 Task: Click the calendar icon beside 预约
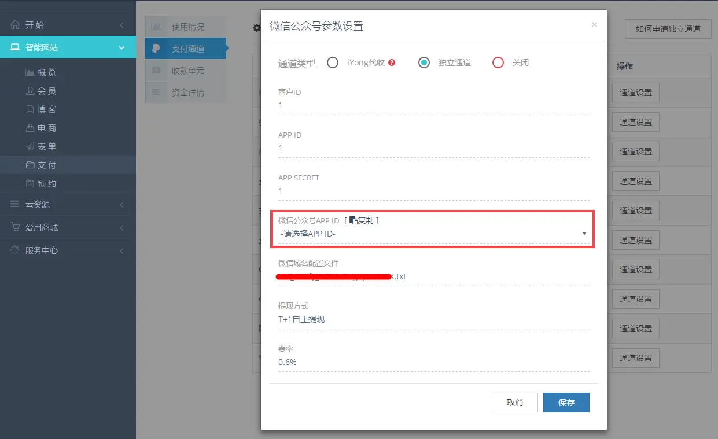tap(30, 183)
